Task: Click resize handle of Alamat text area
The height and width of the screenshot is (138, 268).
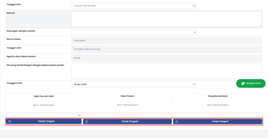Action: click(x=260, y=26)
